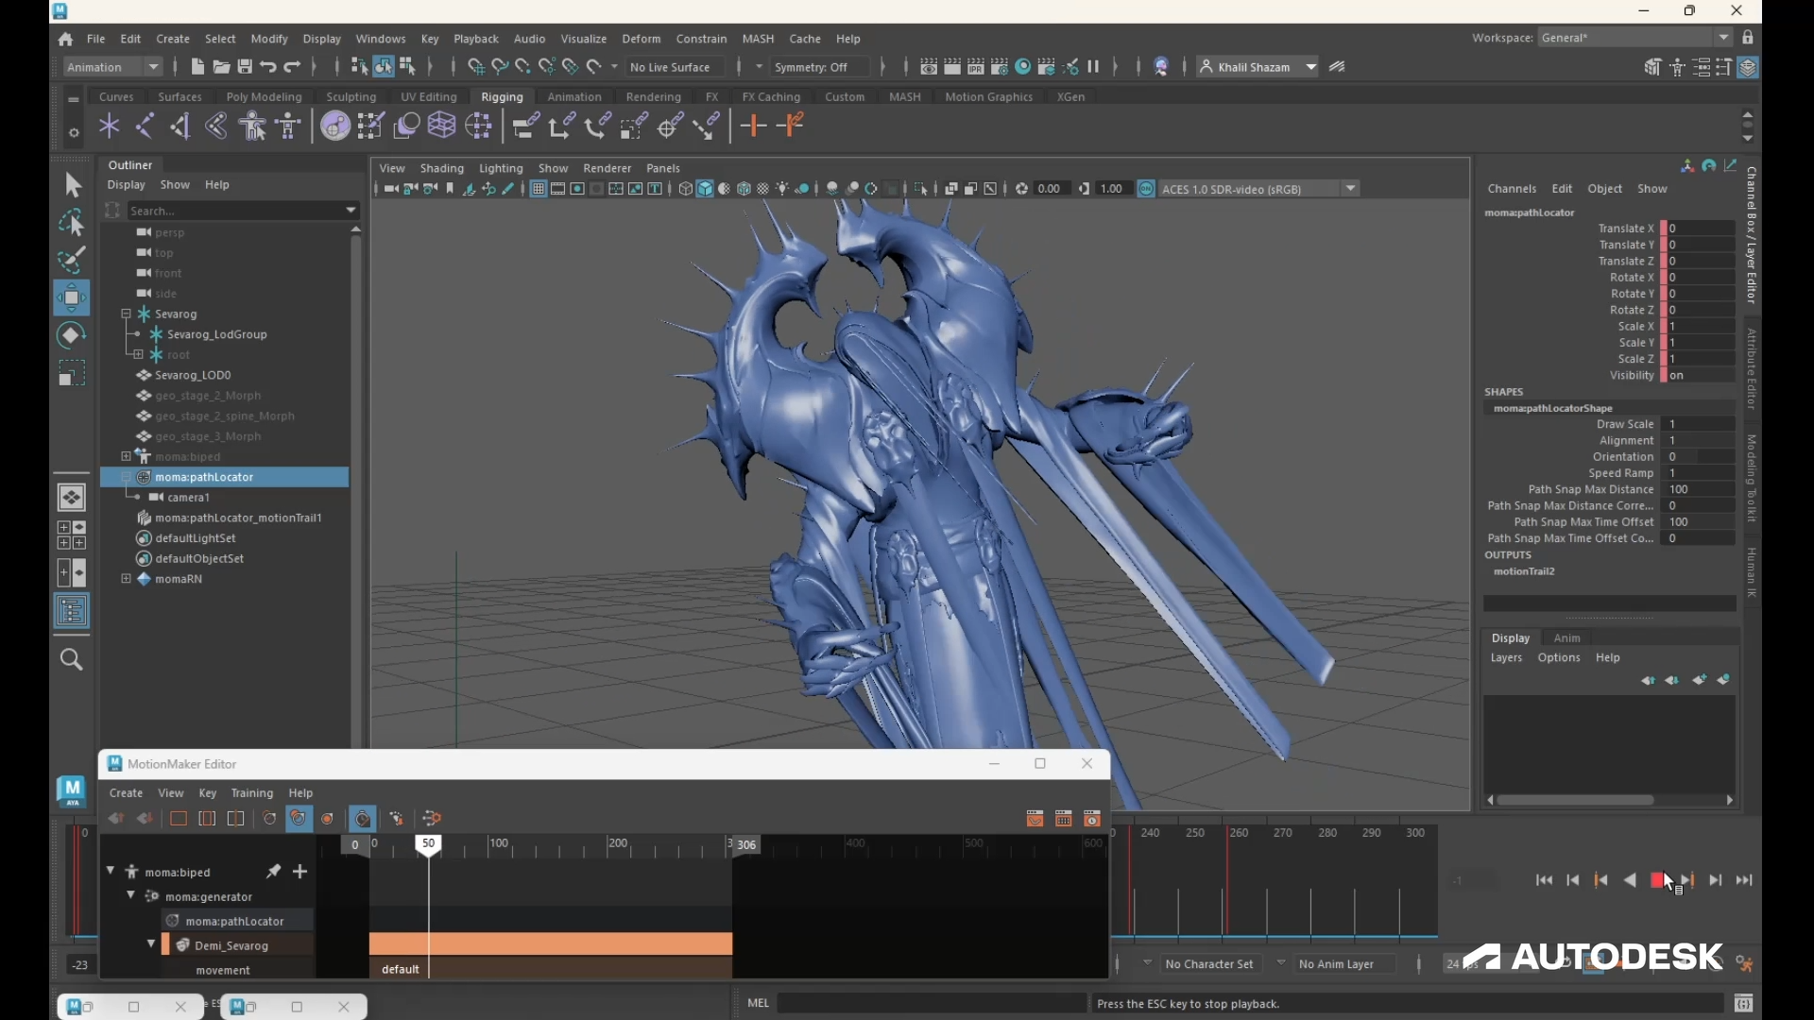Viewport: 1814px width, 1020px height.
Task: Click the Outliner search field
Action: pyautogui.click(x=243, y=211)
